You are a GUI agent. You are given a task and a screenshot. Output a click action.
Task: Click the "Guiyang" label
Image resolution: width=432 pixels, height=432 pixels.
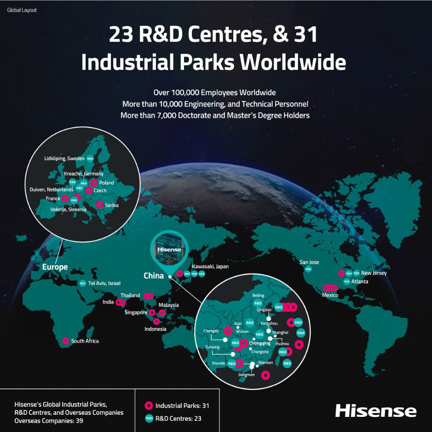213,347
